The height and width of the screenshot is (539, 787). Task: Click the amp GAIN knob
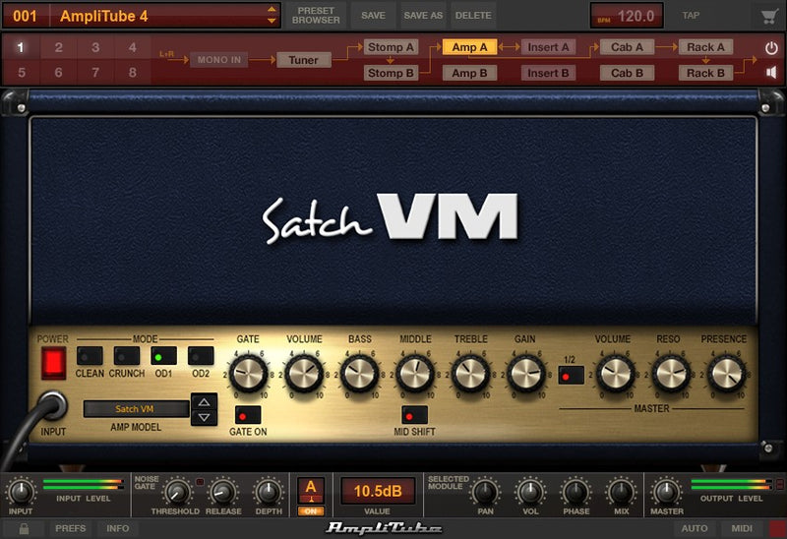pyautogui.click(x=525, y=373)
